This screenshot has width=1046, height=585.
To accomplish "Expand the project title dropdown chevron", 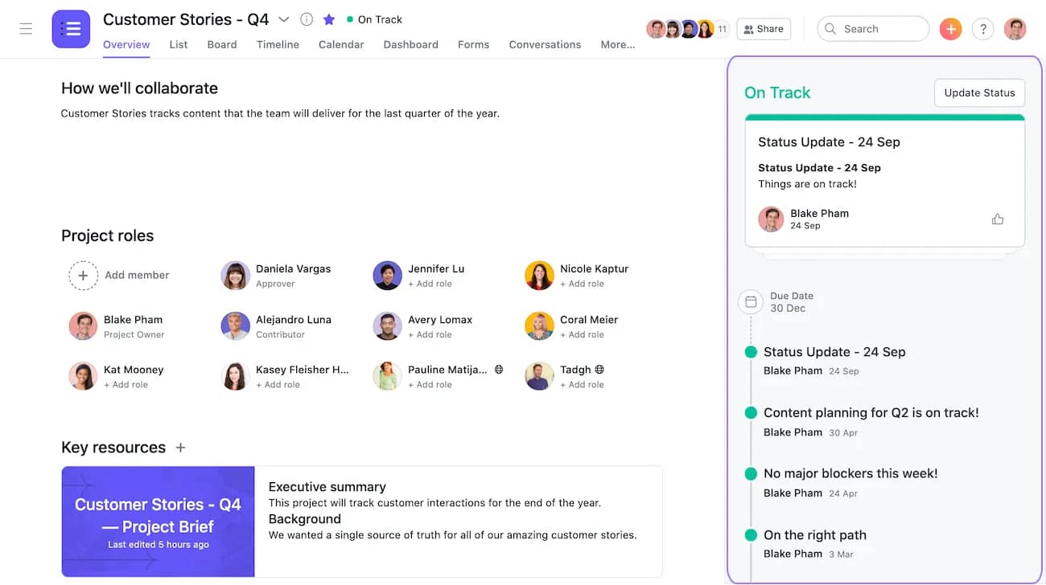I will coord(284,18).
